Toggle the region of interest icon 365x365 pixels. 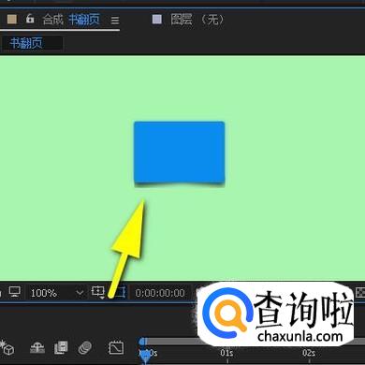pyautogui.click(x=121, y=292)
